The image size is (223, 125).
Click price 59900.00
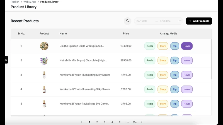tap(126, 60)
